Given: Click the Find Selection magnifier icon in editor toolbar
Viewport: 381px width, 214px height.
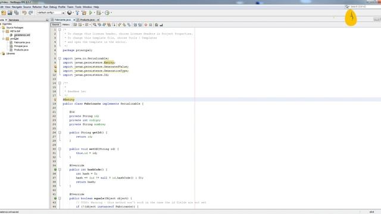Looking at the screenshot, I should pos(95,24).
